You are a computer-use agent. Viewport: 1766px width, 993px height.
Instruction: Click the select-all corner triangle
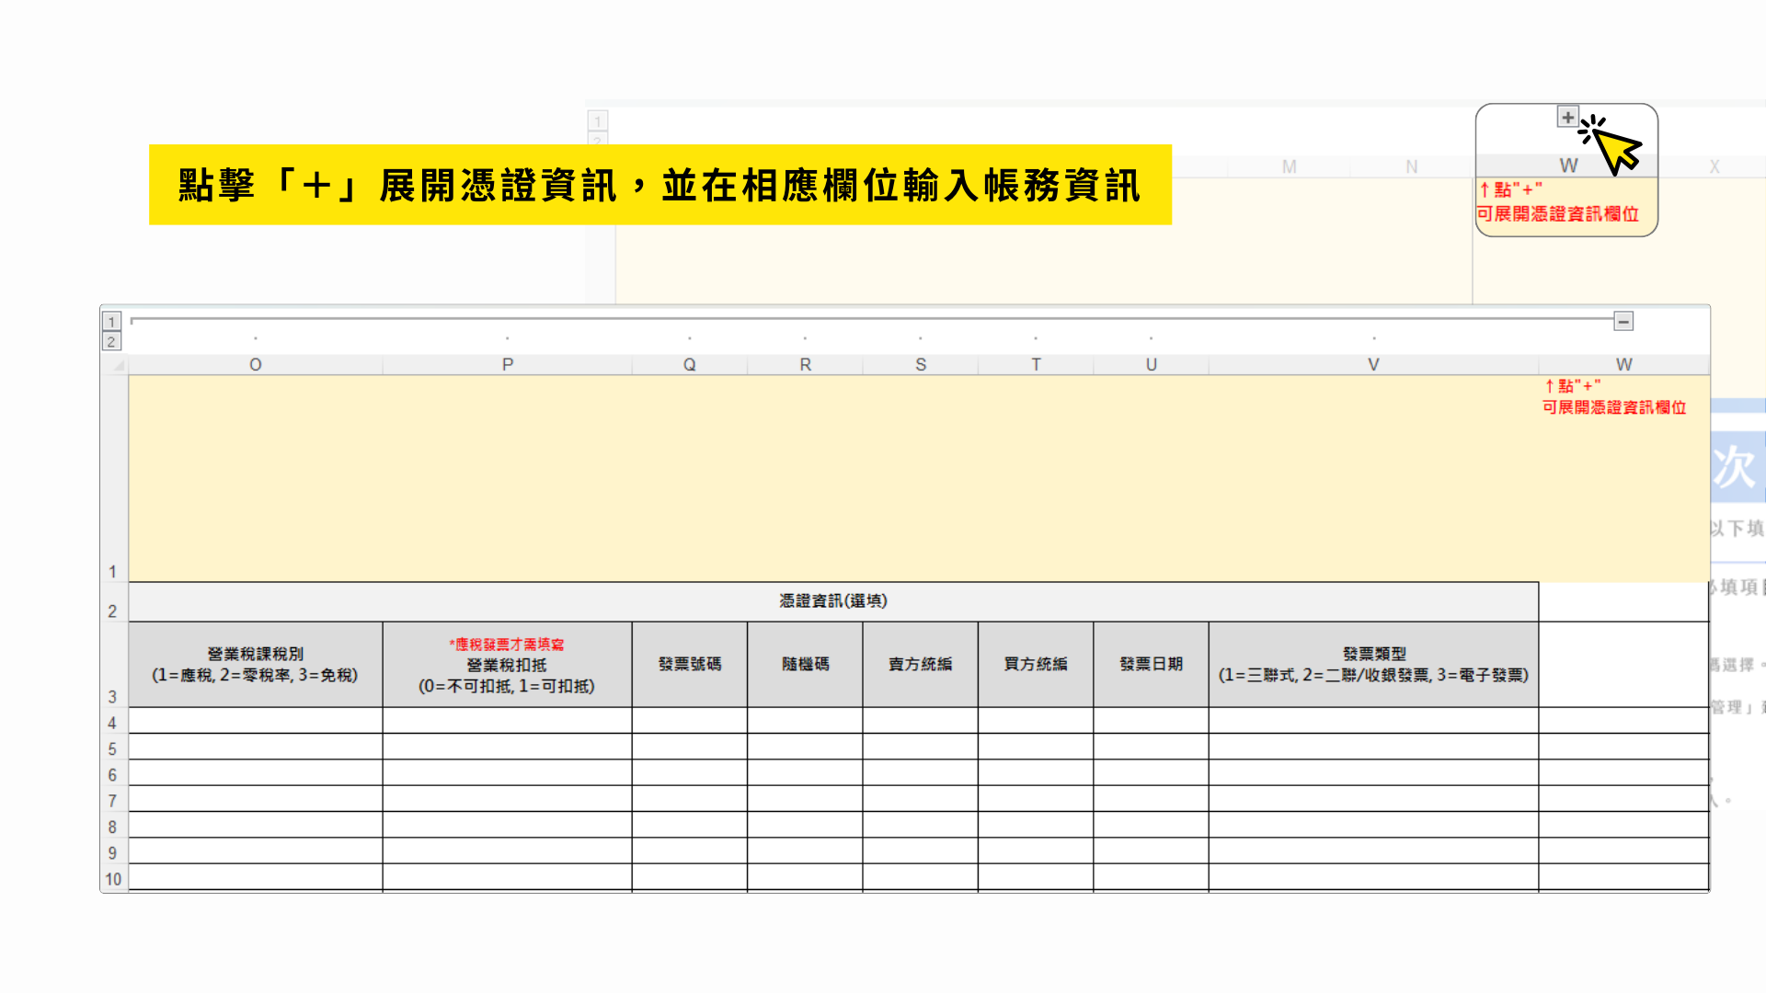click(x=118, y=366)
